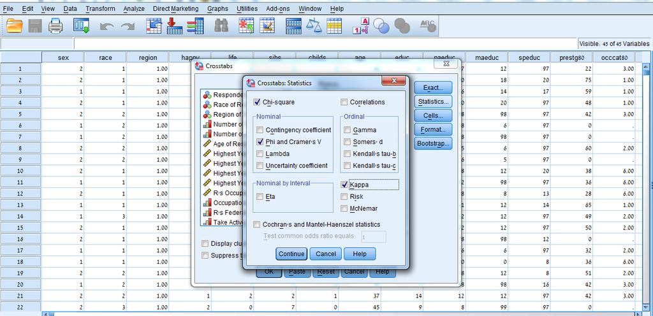Click the Recall recent dialogs icon
This screenshot has height=316, width=653.
click(x=81, y=25)
